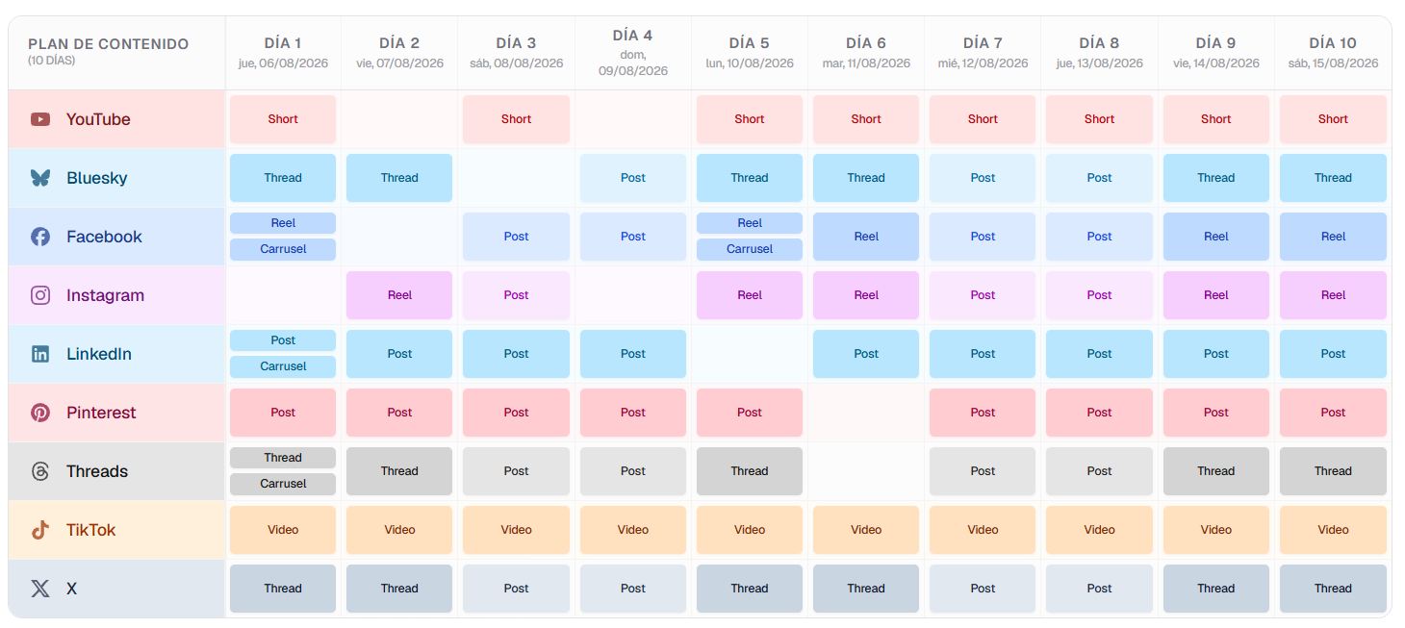Image resolution: width=1405 pixels, height=628 pixels.
Task: Click empty Threads cell on Día 6
Action: pyautogui.click(x=866, y=471)
